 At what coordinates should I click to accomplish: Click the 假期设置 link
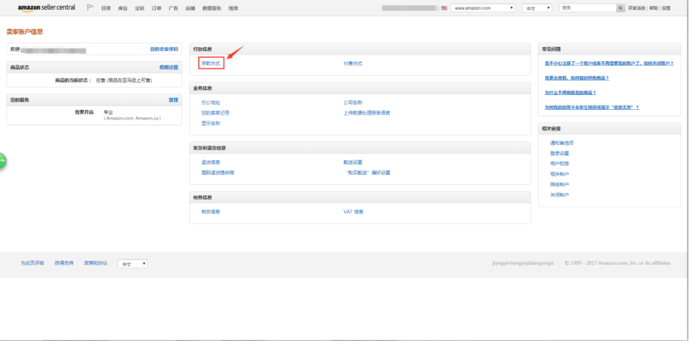tap(169, 67)
